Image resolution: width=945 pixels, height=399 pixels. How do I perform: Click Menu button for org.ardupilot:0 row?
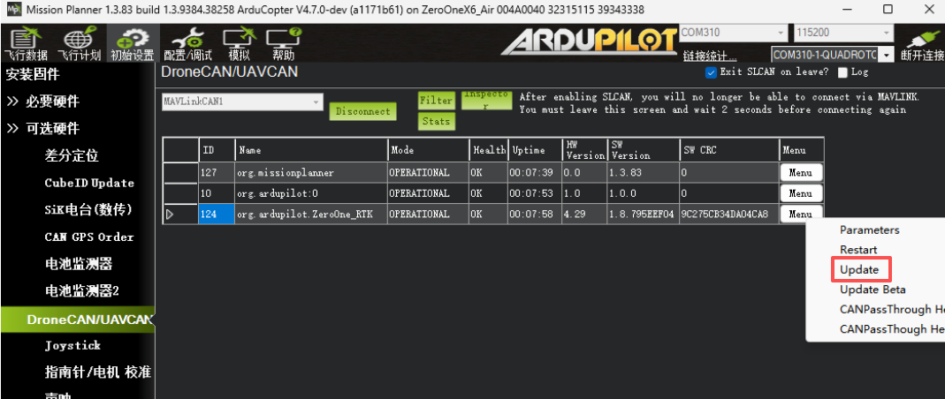coord(800,193)
